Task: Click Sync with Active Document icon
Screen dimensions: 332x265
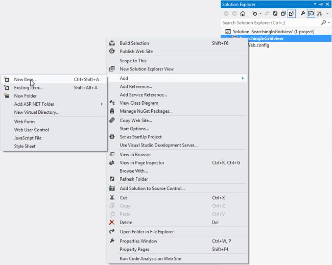Action: pos(267,14)
